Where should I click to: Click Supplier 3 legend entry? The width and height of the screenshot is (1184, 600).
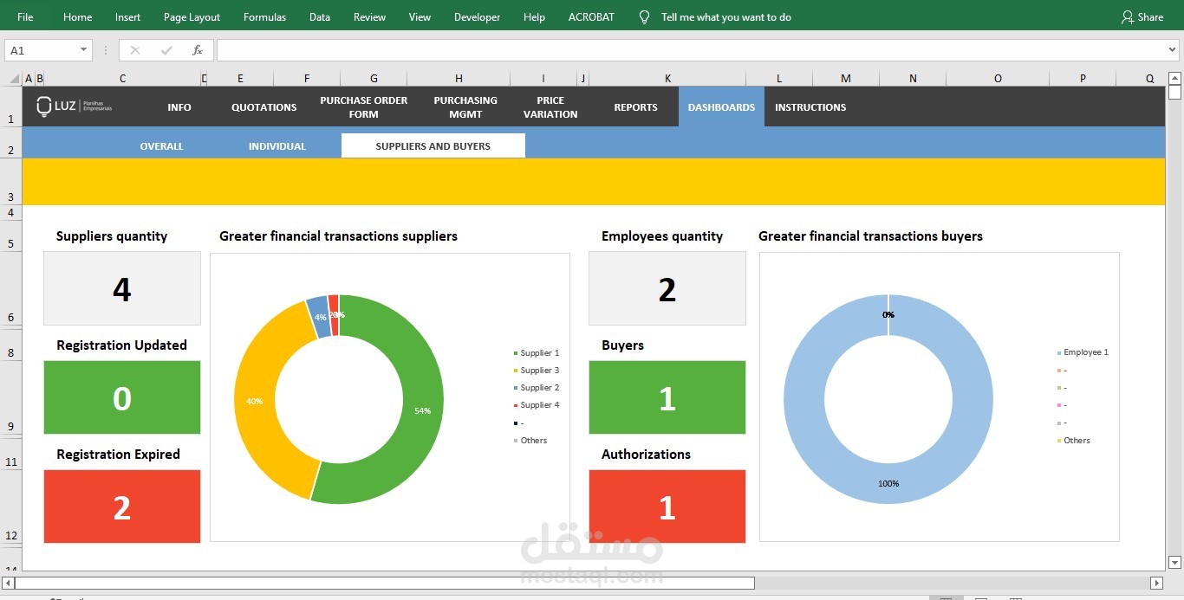coord(537,370)
